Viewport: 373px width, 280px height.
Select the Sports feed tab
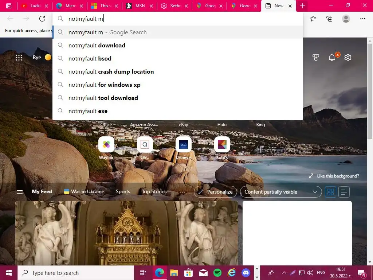(123, 192)
